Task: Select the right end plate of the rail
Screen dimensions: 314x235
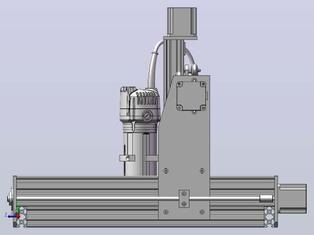Action: (276, 201)
